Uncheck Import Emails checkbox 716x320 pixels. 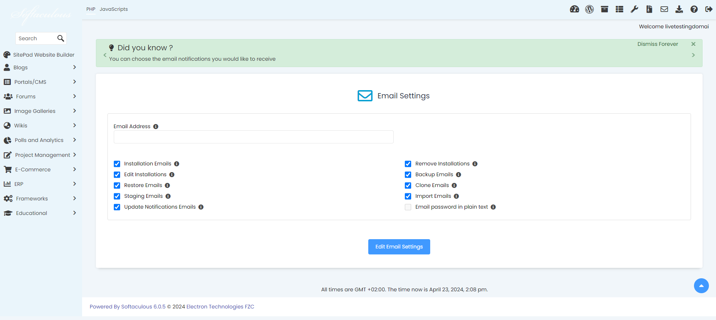click(x=408, y=196)
